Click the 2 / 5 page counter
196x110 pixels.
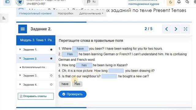[x=148, y=29]
